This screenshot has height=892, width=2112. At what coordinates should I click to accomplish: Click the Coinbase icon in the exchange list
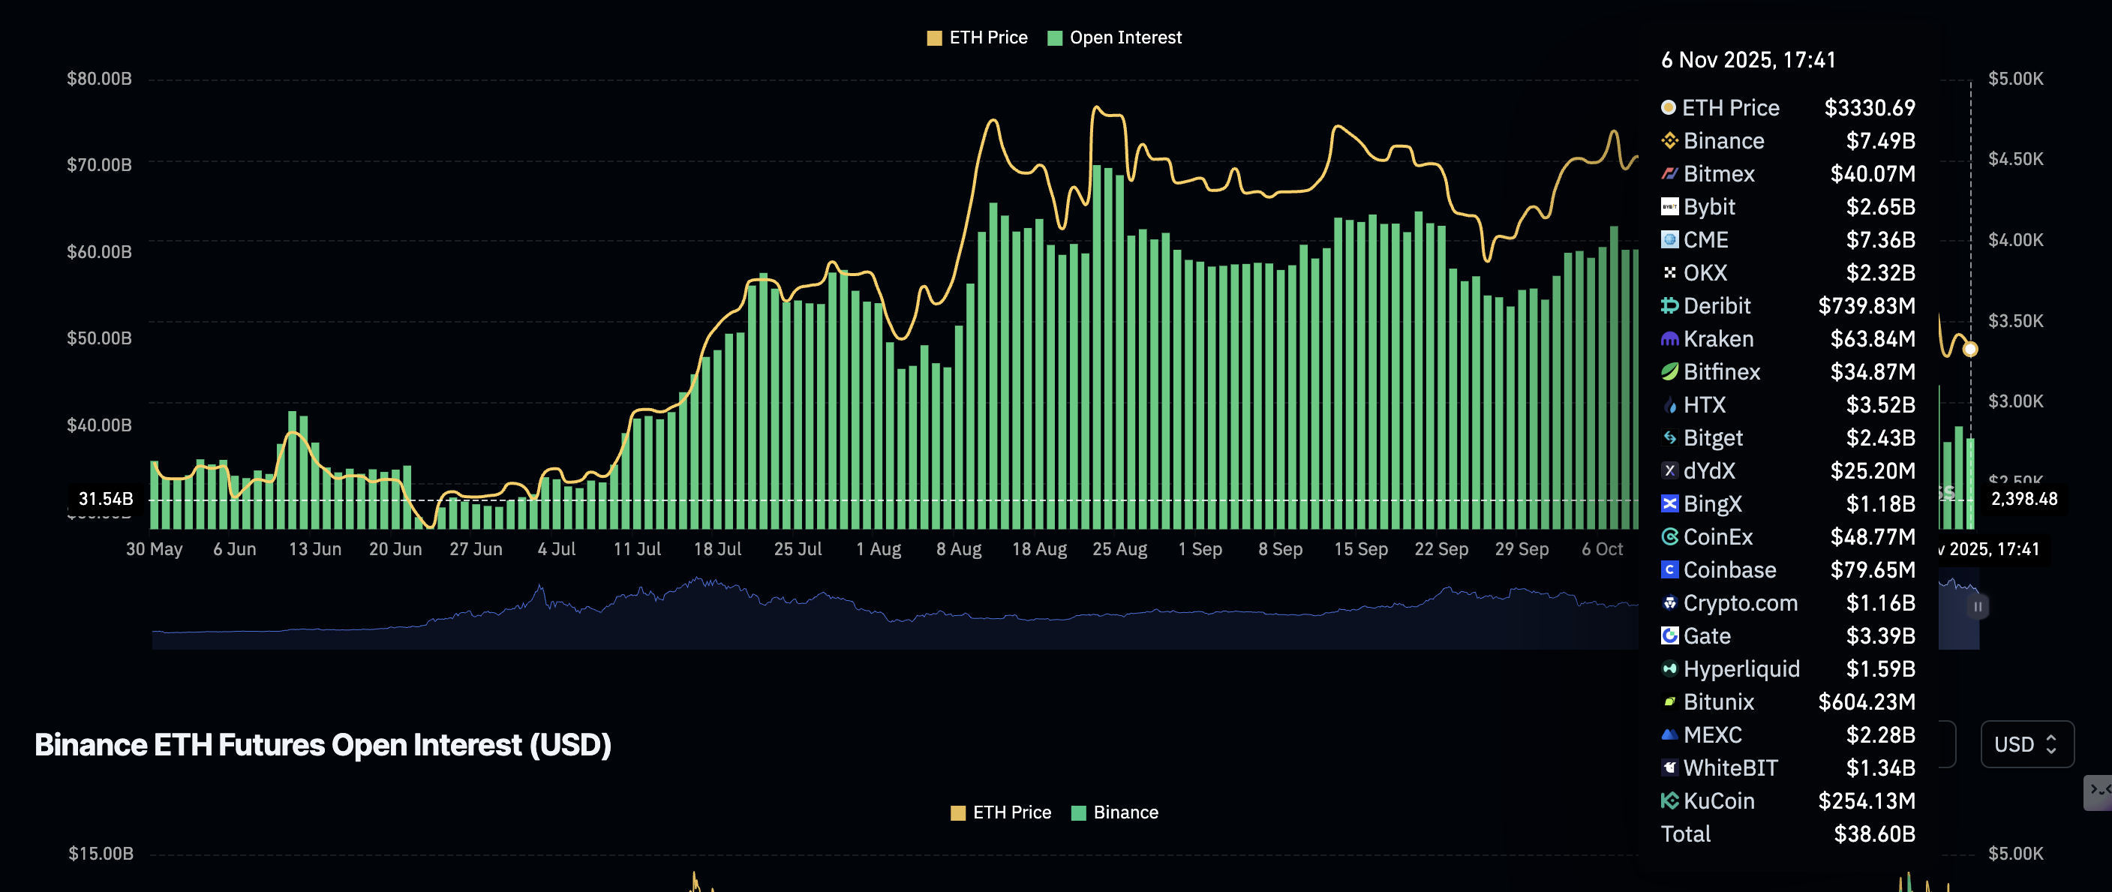pos(1669,569)
